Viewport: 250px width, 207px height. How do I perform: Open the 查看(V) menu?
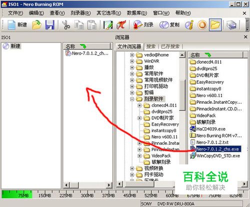(x=57, y=13)
